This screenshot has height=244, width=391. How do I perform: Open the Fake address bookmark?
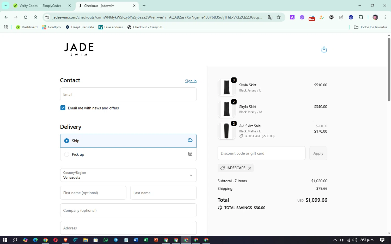(x=111, y=27)
